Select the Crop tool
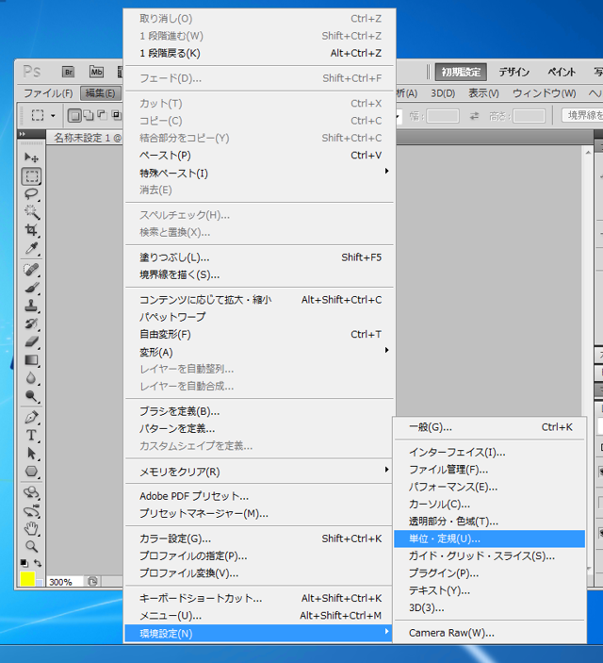 31,230
